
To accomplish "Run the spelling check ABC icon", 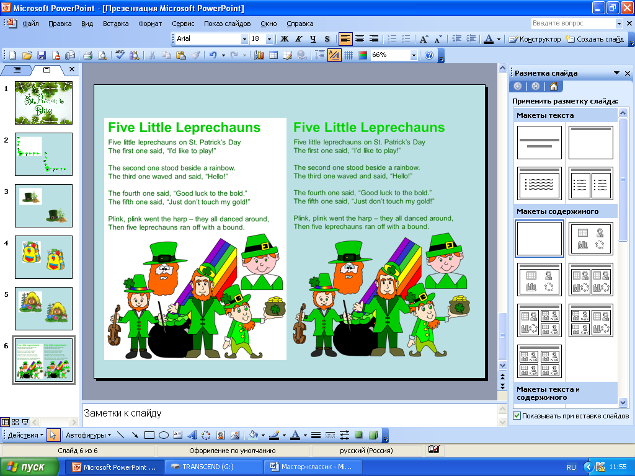I will (x=120, y=55).
